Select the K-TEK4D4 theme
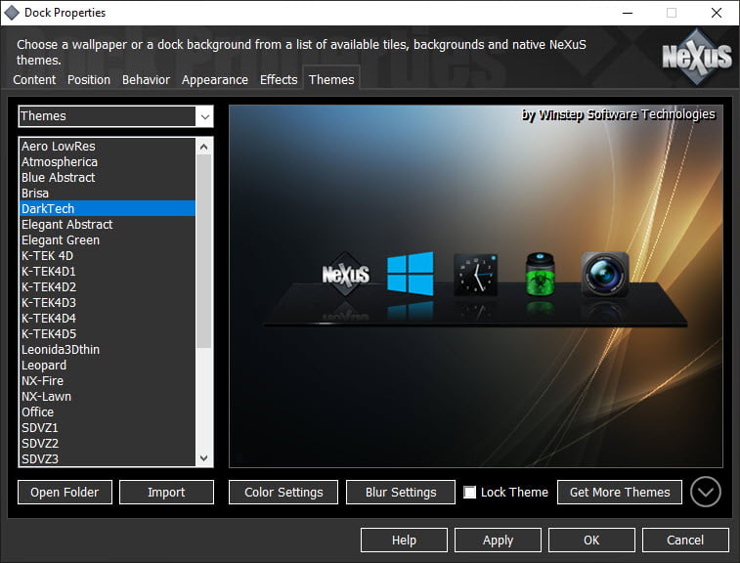 point(108,318)
